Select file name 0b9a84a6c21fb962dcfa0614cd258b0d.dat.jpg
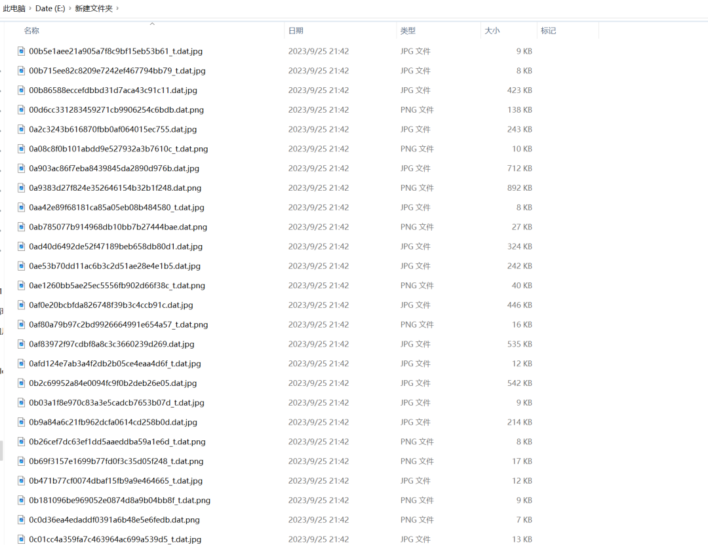Screen dimensions: 708x555 coord(113,423)
